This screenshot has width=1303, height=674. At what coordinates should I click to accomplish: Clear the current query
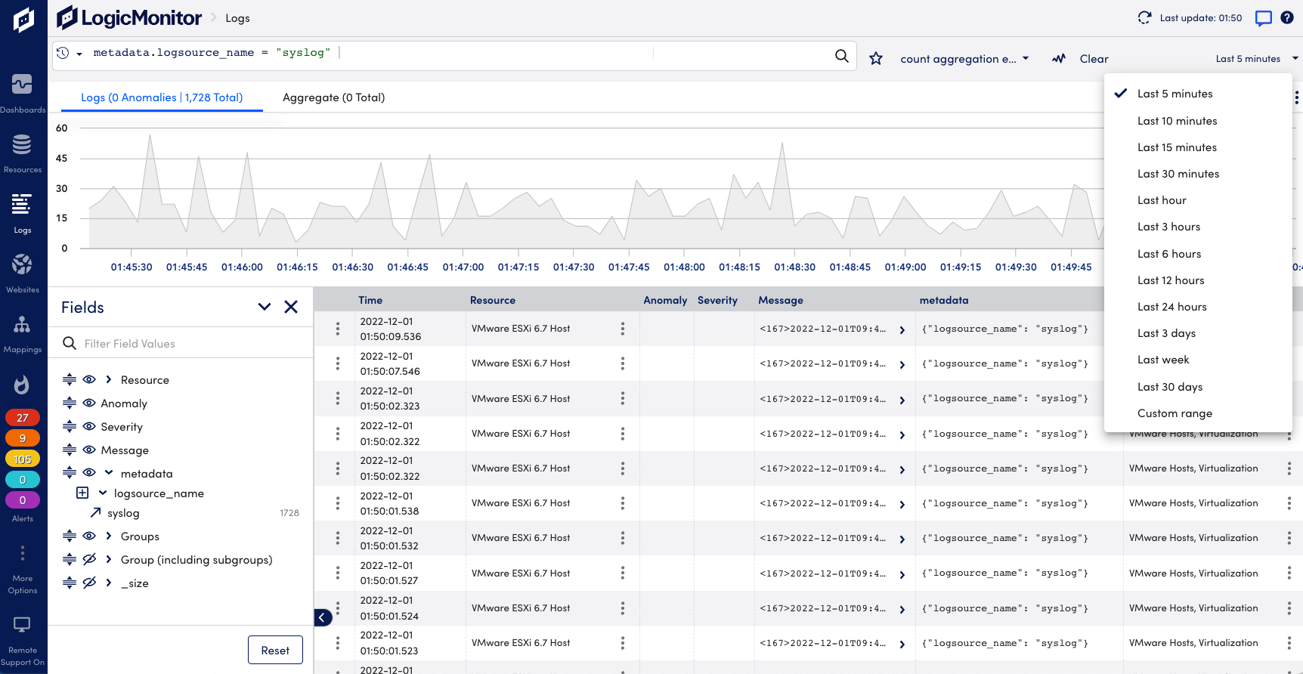pos(1094,59)
